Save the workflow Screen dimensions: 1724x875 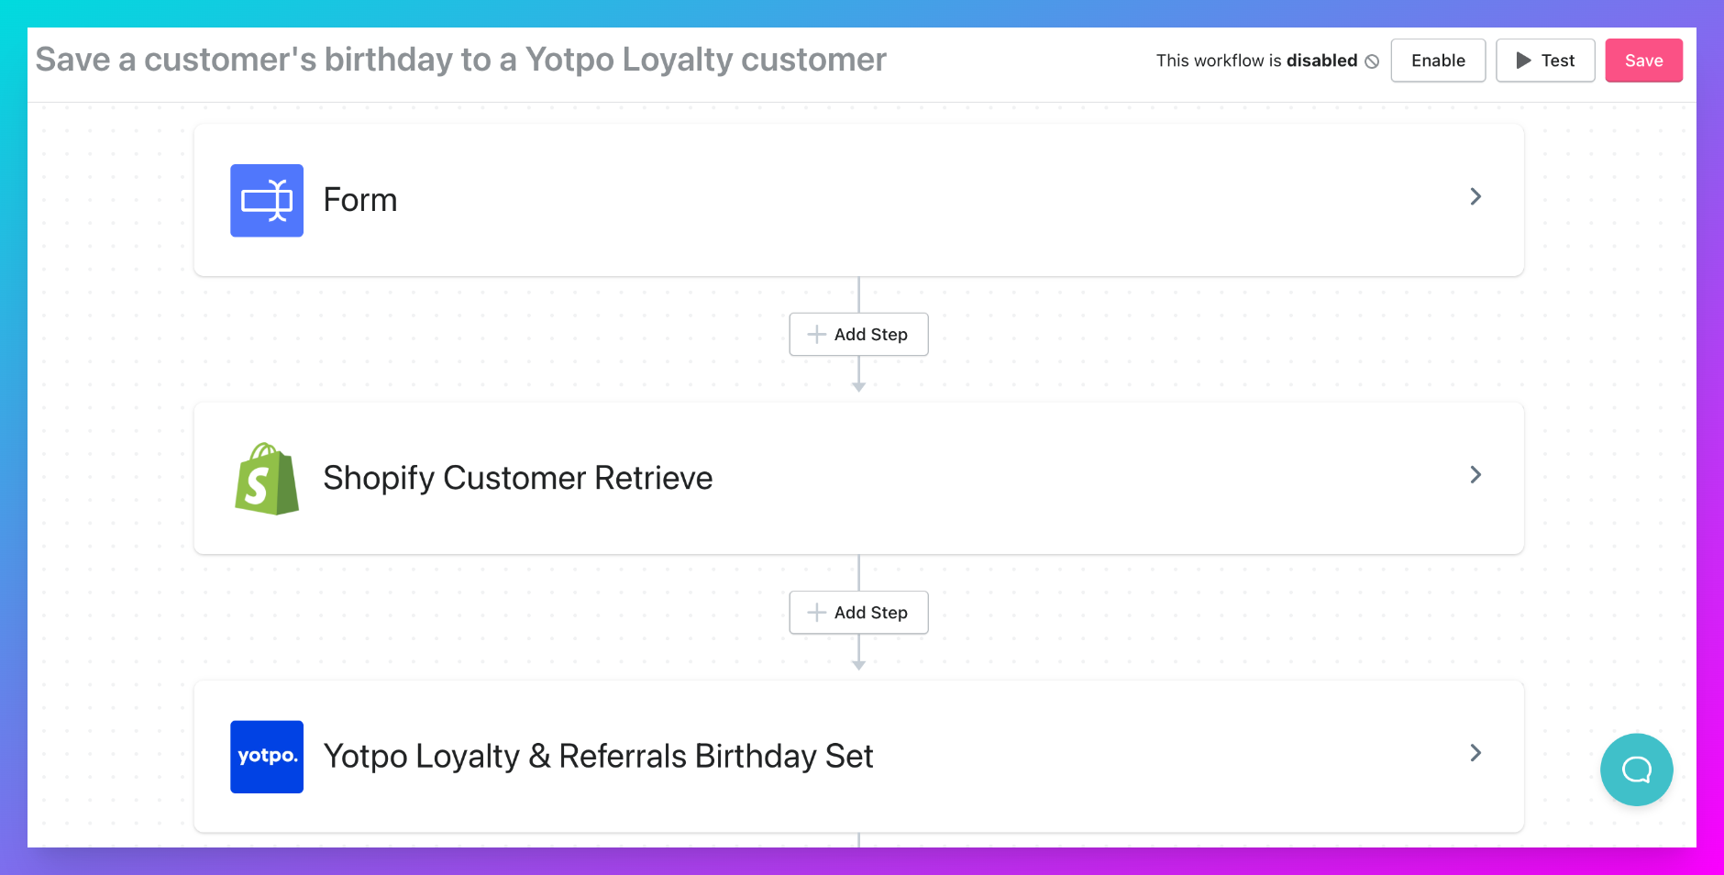[1643, 61]
